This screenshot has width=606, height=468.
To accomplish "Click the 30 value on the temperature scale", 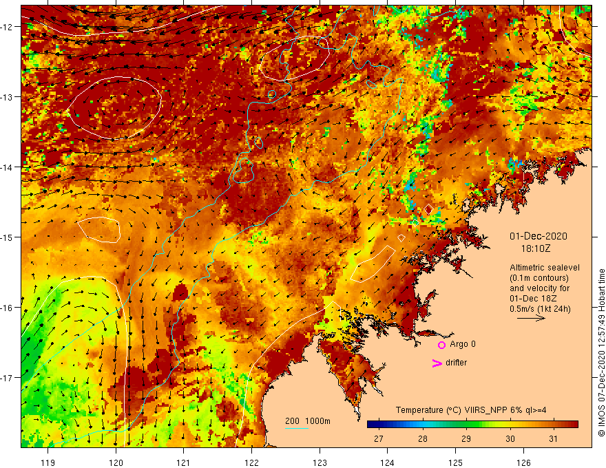I will click(x=510, y=438).
